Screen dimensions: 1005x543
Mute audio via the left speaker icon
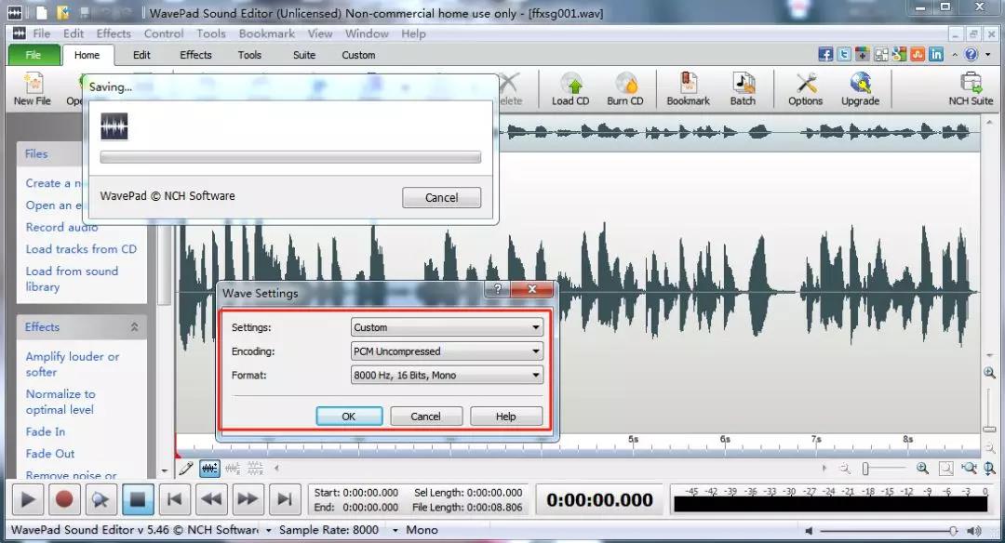pos(809,530)
